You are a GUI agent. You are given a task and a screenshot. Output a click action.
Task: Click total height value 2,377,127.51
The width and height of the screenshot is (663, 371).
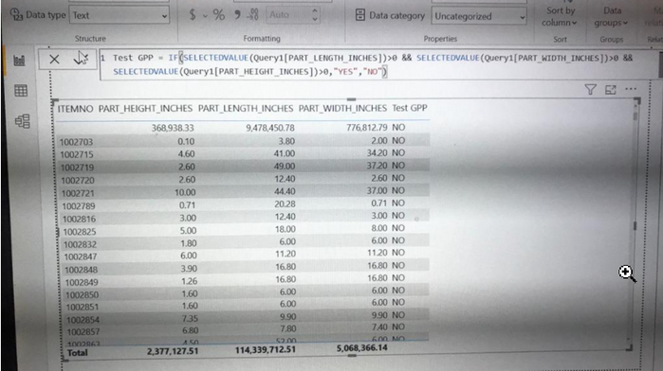(173, 351)
